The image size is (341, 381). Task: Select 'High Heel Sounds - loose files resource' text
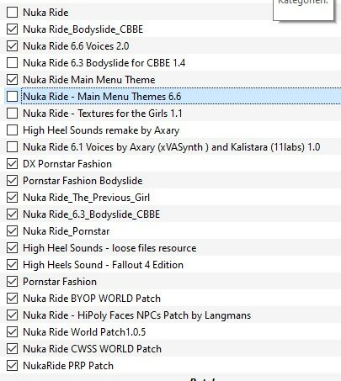pos(109,248)
